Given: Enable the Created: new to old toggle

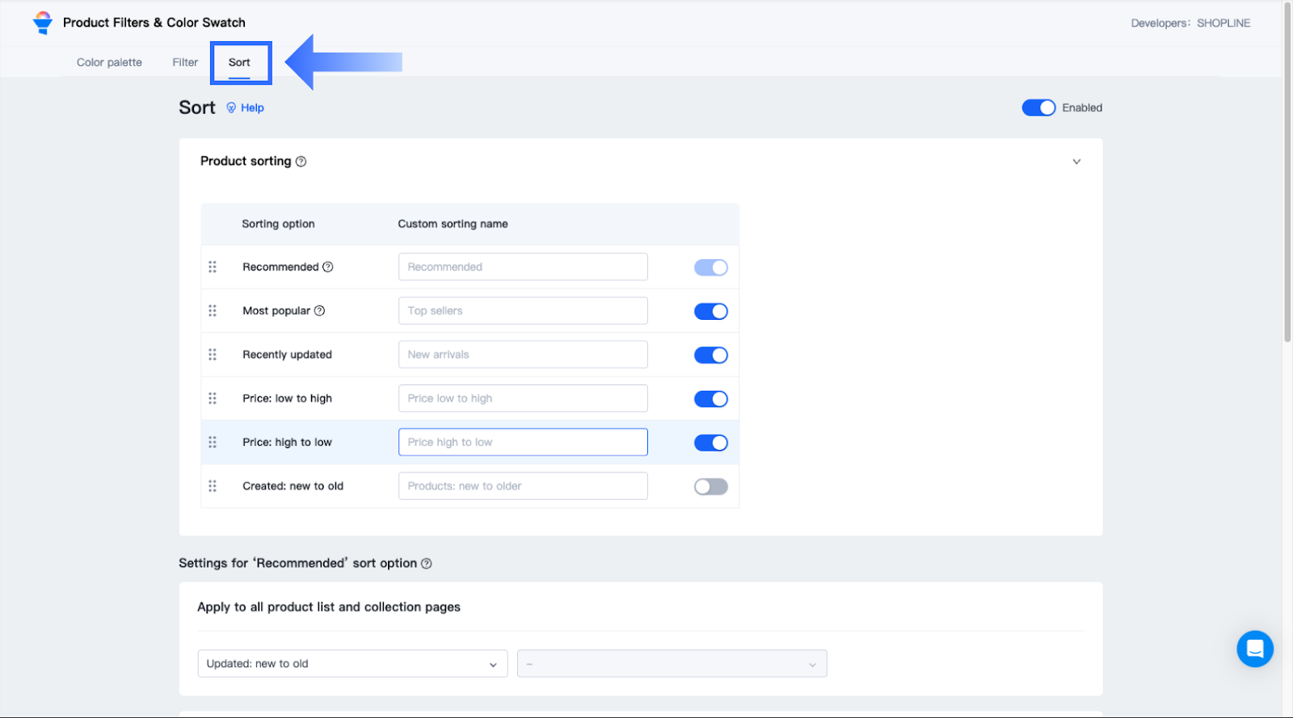Looking at the screenshot, I should [x=710, y=487].
